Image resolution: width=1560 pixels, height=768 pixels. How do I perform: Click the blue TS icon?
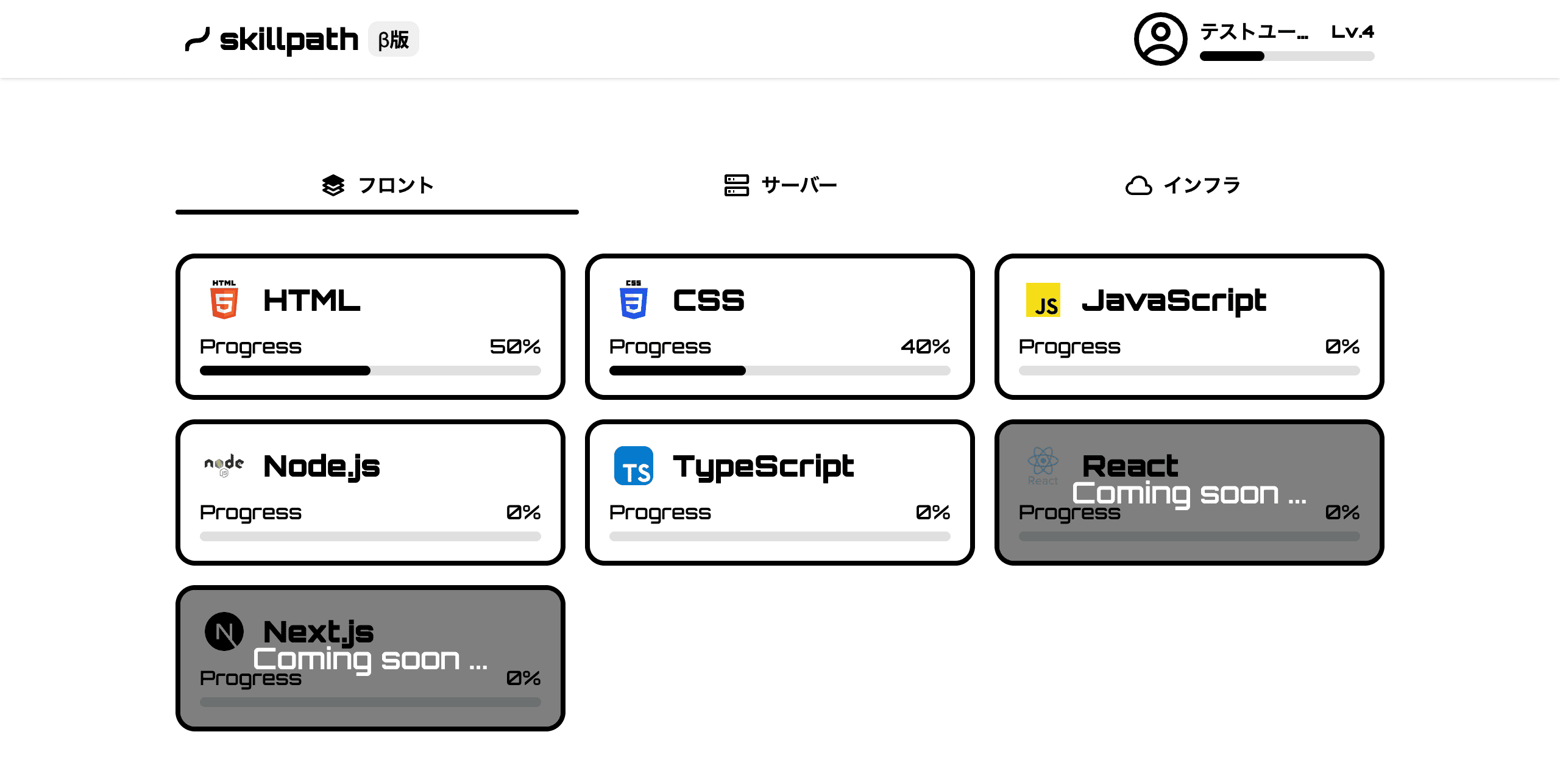pos(633,466)
